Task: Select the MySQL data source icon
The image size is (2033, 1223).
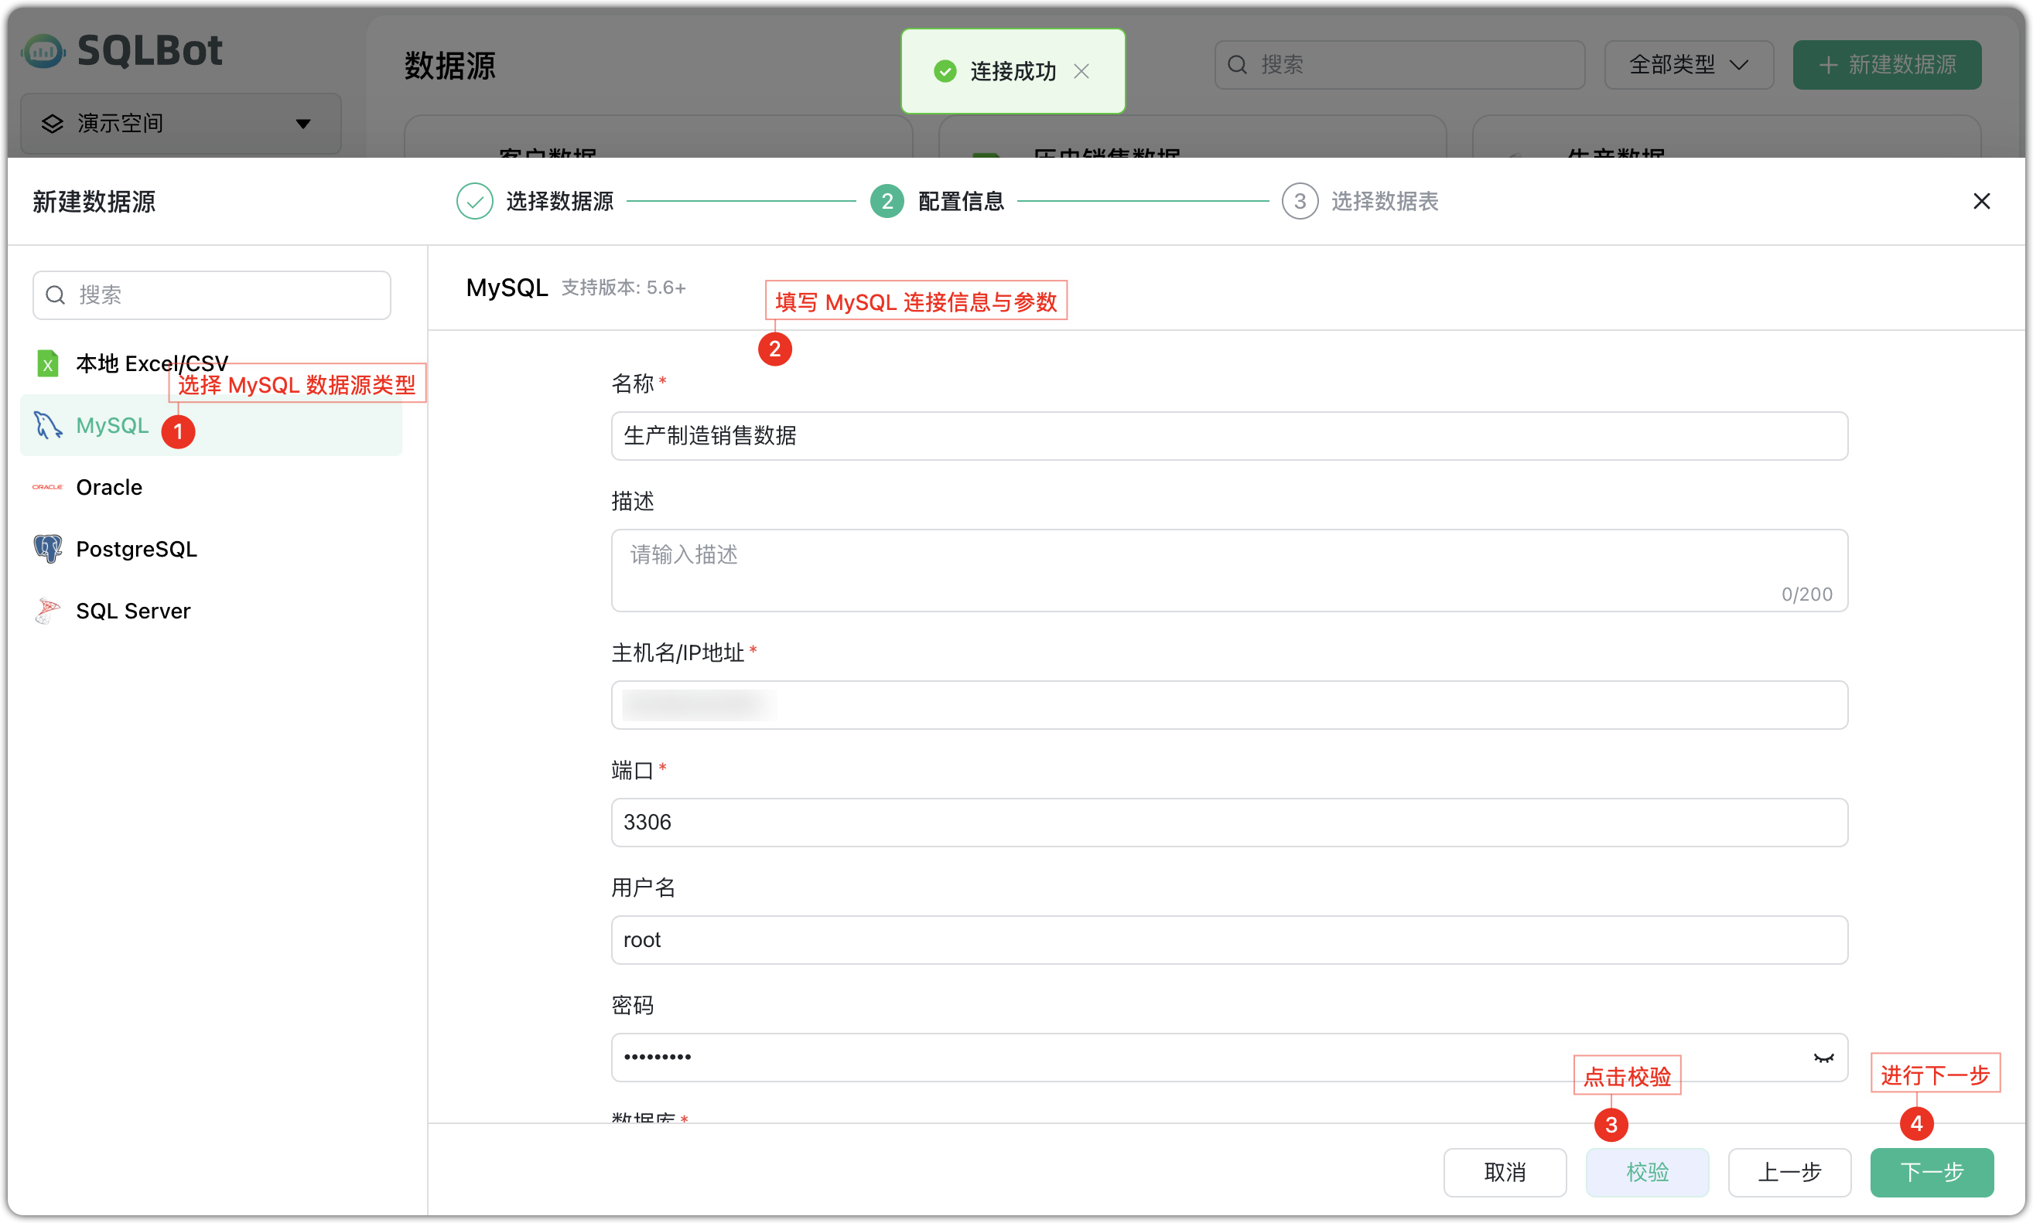Action: coord(47,425)
